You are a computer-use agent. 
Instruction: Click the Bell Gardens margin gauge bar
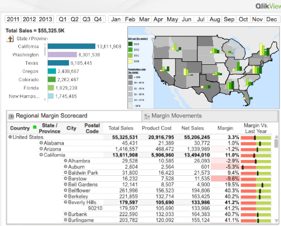[x=256, y=185]
